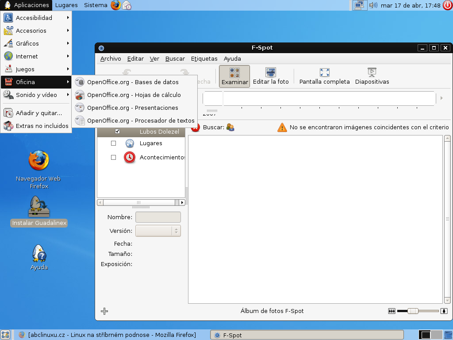Click the Nombre input field

tap(158, 217)
